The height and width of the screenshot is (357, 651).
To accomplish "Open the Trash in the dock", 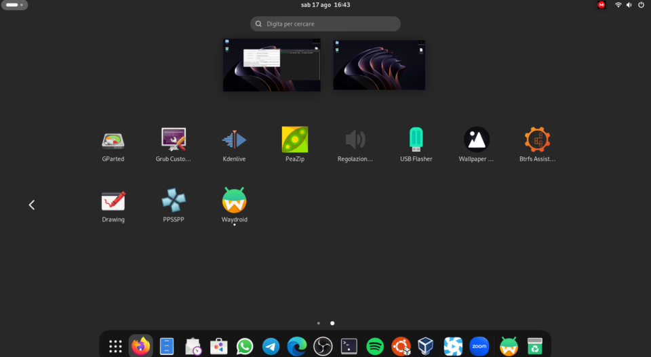I will (x=535, y=346).
